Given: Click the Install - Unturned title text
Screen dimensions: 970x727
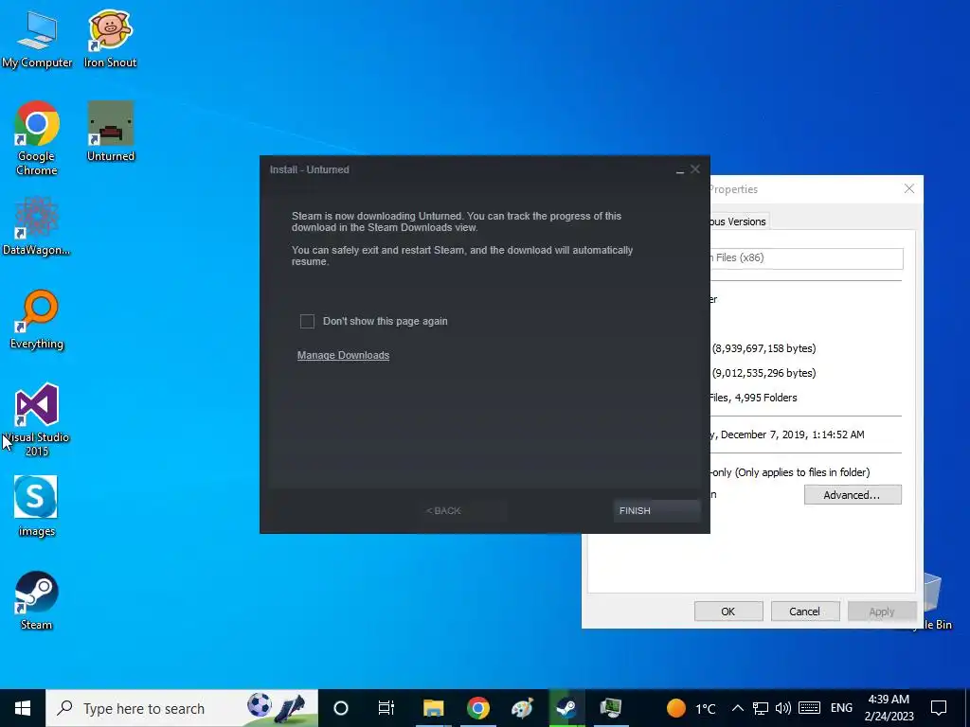Looking at the screenshot, I should 310,169.
